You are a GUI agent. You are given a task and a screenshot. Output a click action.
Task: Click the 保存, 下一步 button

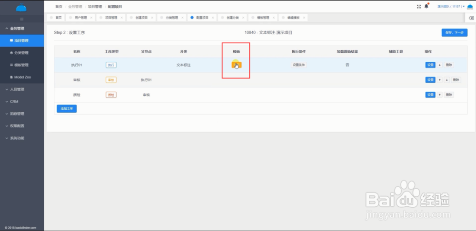click(x=455, y=32)
